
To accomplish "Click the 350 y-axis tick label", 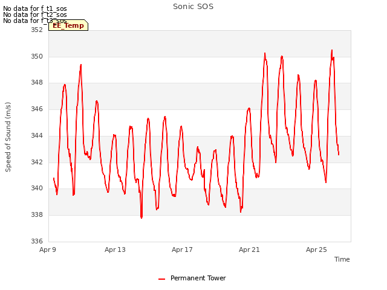I will (37, 56).
